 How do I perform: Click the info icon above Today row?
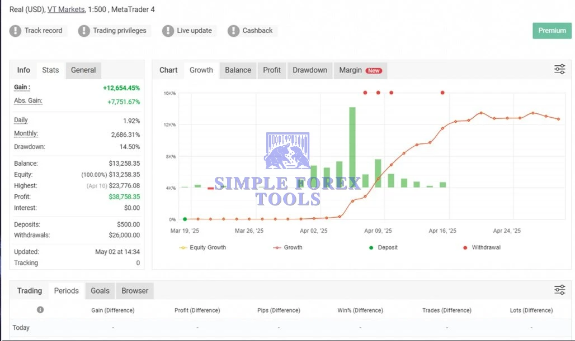pyautogui.click(x=40, y=310)
